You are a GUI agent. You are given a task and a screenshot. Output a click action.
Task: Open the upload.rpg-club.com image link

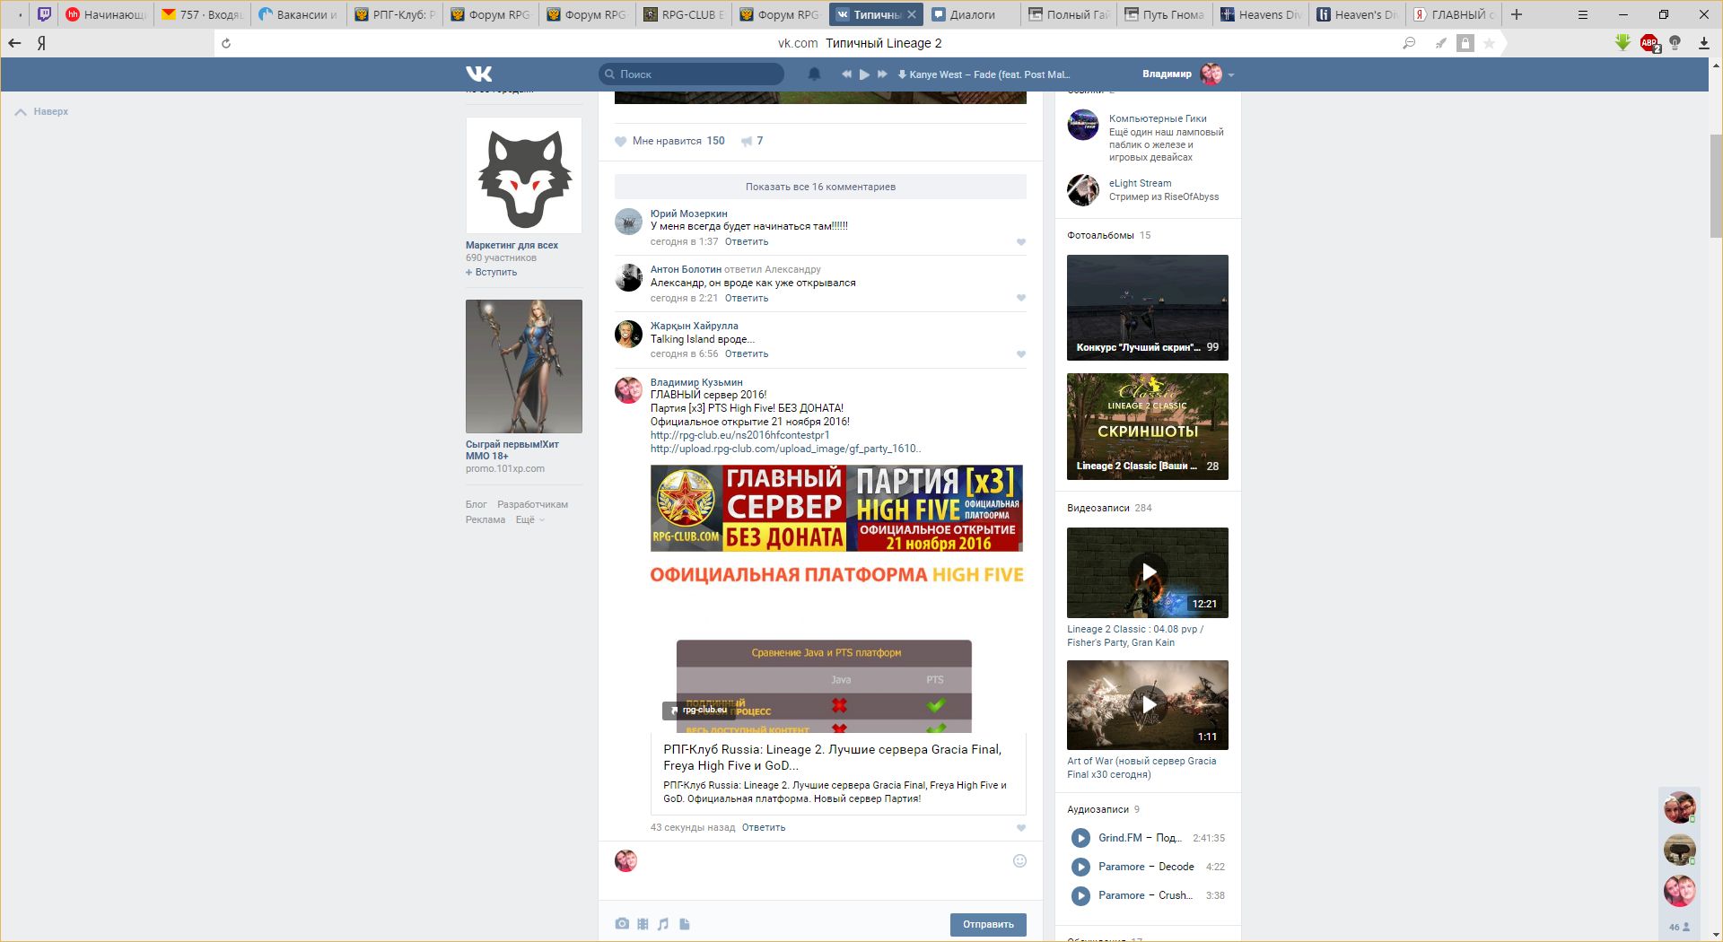(785, 449)
